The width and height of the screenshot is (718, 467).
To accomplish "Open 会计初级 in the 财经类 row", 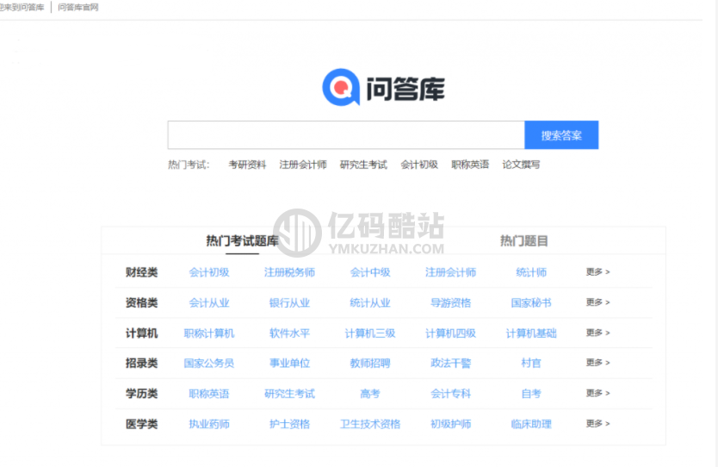I will pyautogui.click(x=209, y=272).
